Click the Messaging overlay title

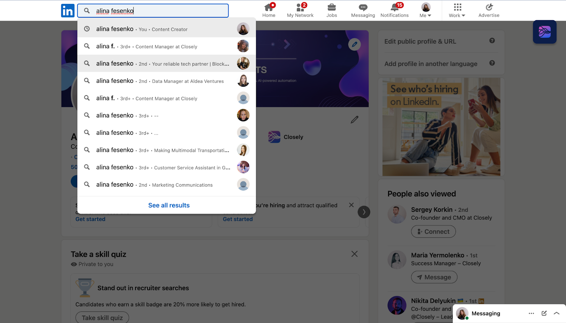pos(486,313)
